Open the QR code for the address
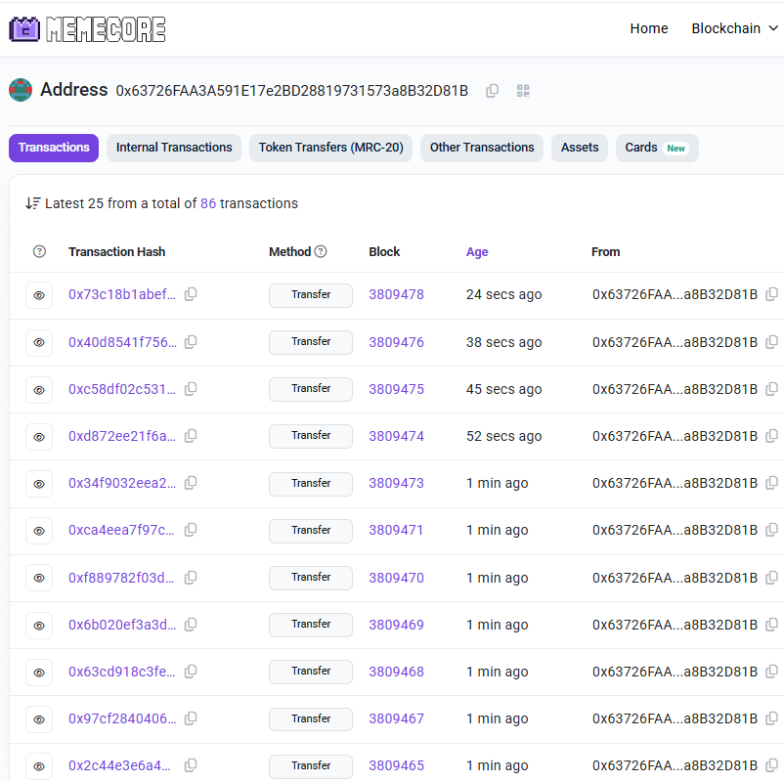 522,90
